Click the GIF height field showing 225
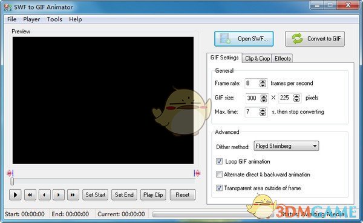 click(x=286, y=98)
